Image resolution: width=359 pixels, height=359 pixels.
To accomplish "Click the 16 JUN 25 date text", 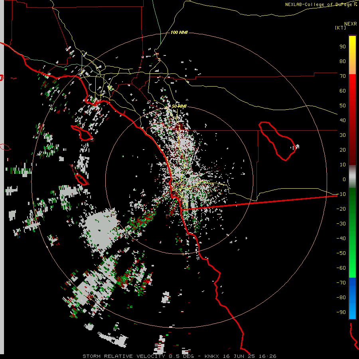I will (240, 356).
